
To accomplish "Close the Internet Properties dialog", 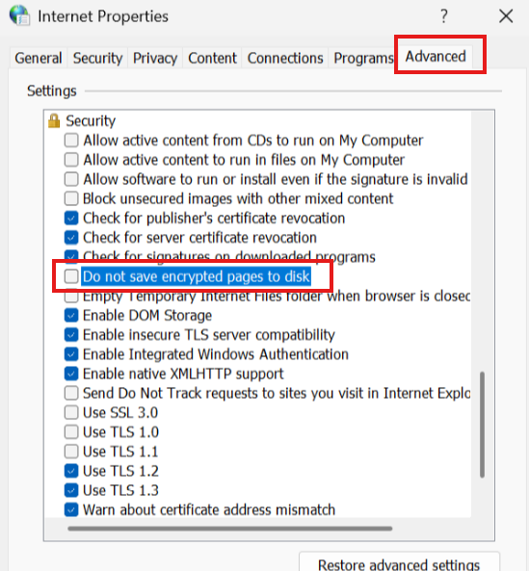I will 506,16.
